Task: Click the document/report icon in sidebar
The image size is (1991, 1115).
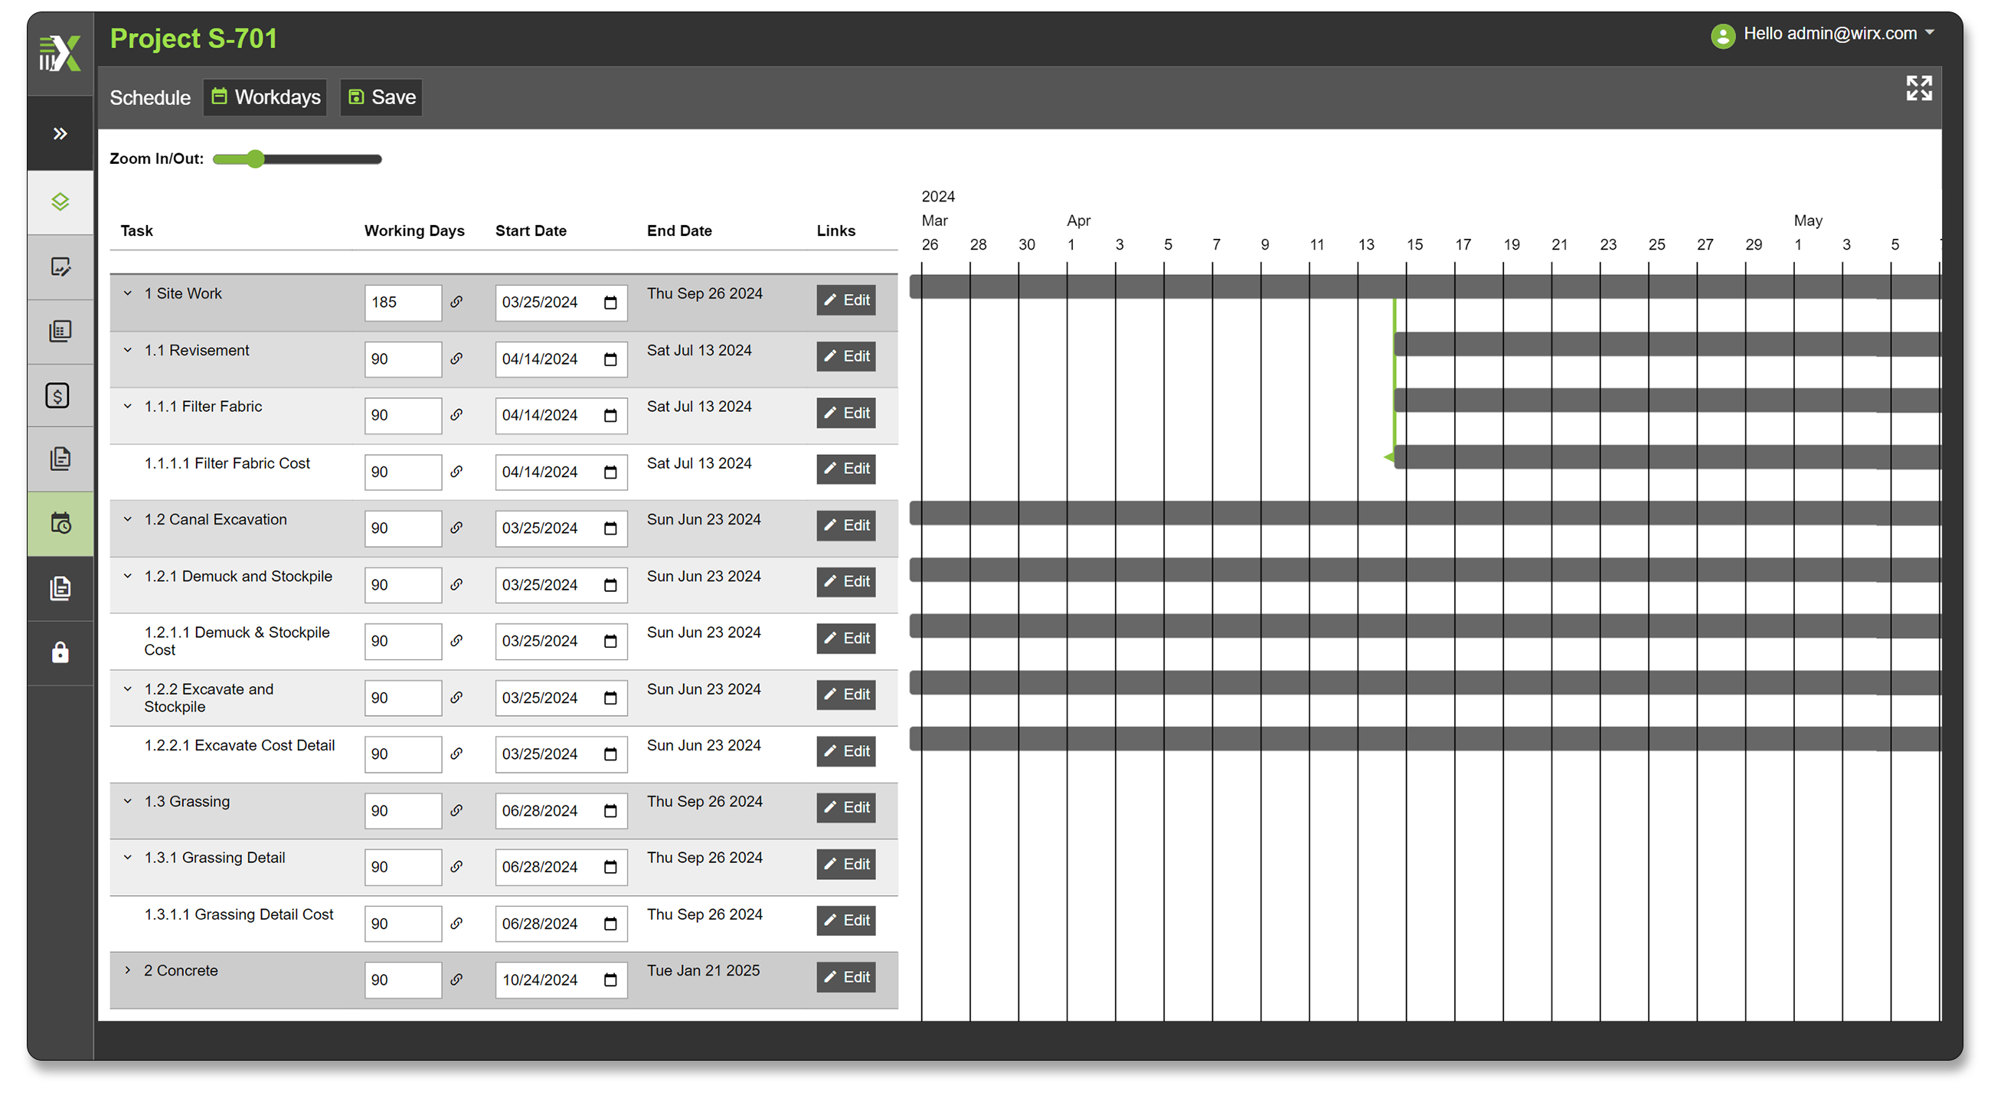Action: pyautogui.click(x=60, y=456)
